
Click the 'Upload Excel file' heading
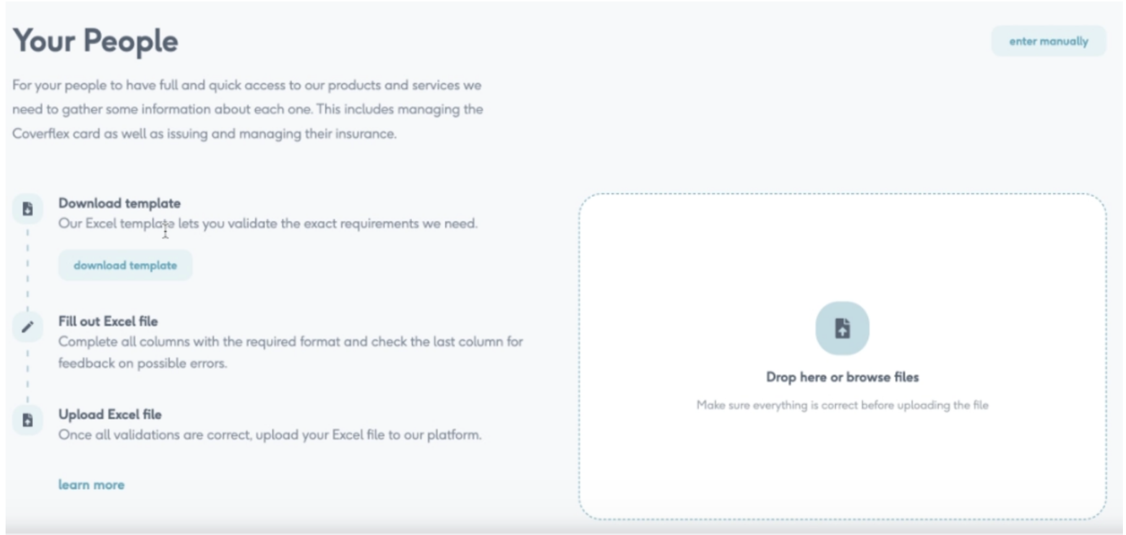[110, 414]
